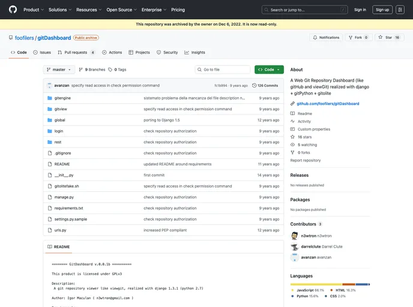Open the __init__.py file
This screenshot has width=413, height=307.
64,175
